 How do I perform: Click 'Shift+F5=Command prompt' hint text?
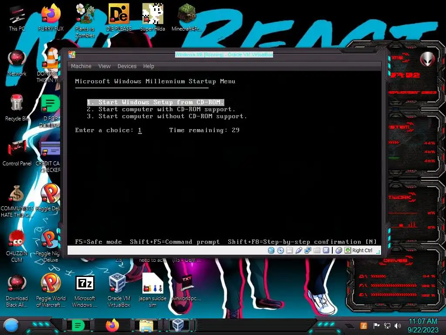point(175,242)
